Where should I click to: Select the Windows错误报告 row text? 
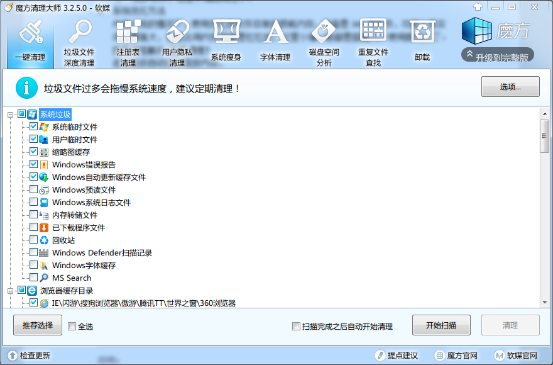click(x=84, y=165)
